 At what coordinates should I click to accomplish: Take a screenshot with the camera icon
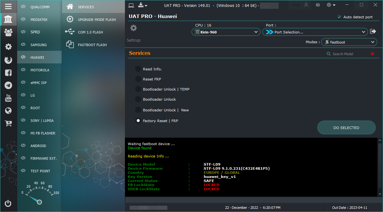318,5
